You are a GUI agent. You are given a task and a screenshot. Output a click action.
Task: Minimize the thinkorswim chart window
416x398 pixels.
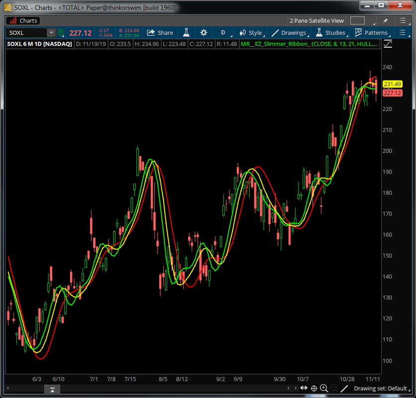coord(367,5)
